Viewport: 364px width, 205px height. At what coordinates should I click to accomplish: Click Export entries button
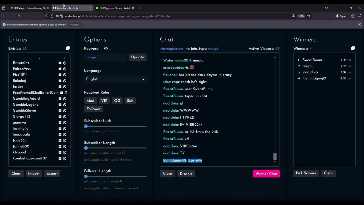click(52, 174)
